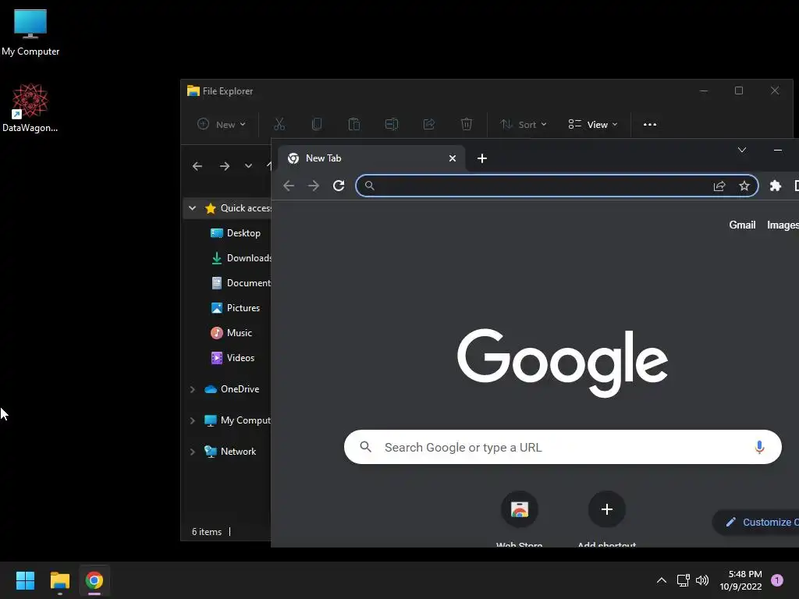Switch to the New Tab tab in Chrome
Screen dimensions: 799x599
click(x=371, y=158)
